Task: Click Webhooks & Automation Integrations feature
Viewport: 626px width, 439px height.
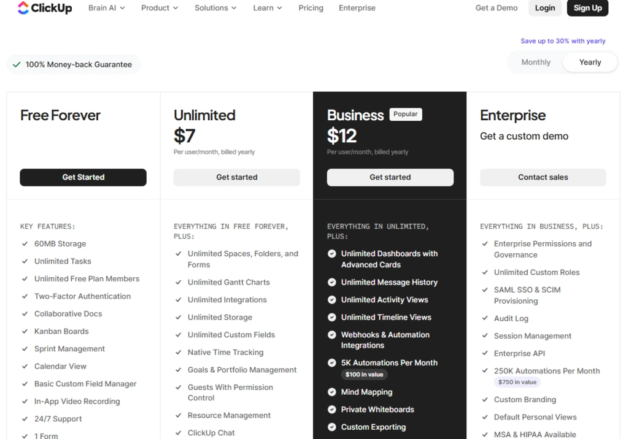Action: pyautogui.click(x=385, y=340)
